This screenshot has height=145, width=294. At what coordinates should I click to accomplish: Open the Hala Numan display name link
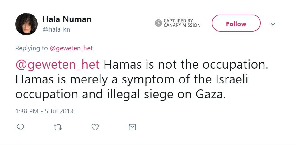pos(67,19)
